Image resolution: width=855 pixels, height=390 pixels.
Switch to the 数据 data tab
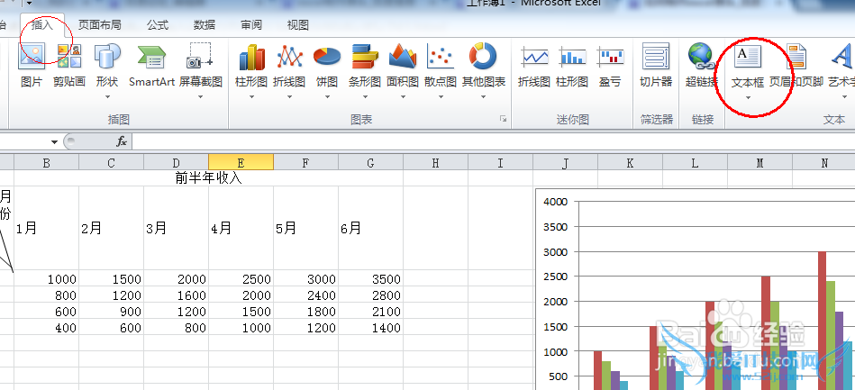coord(205,25)
